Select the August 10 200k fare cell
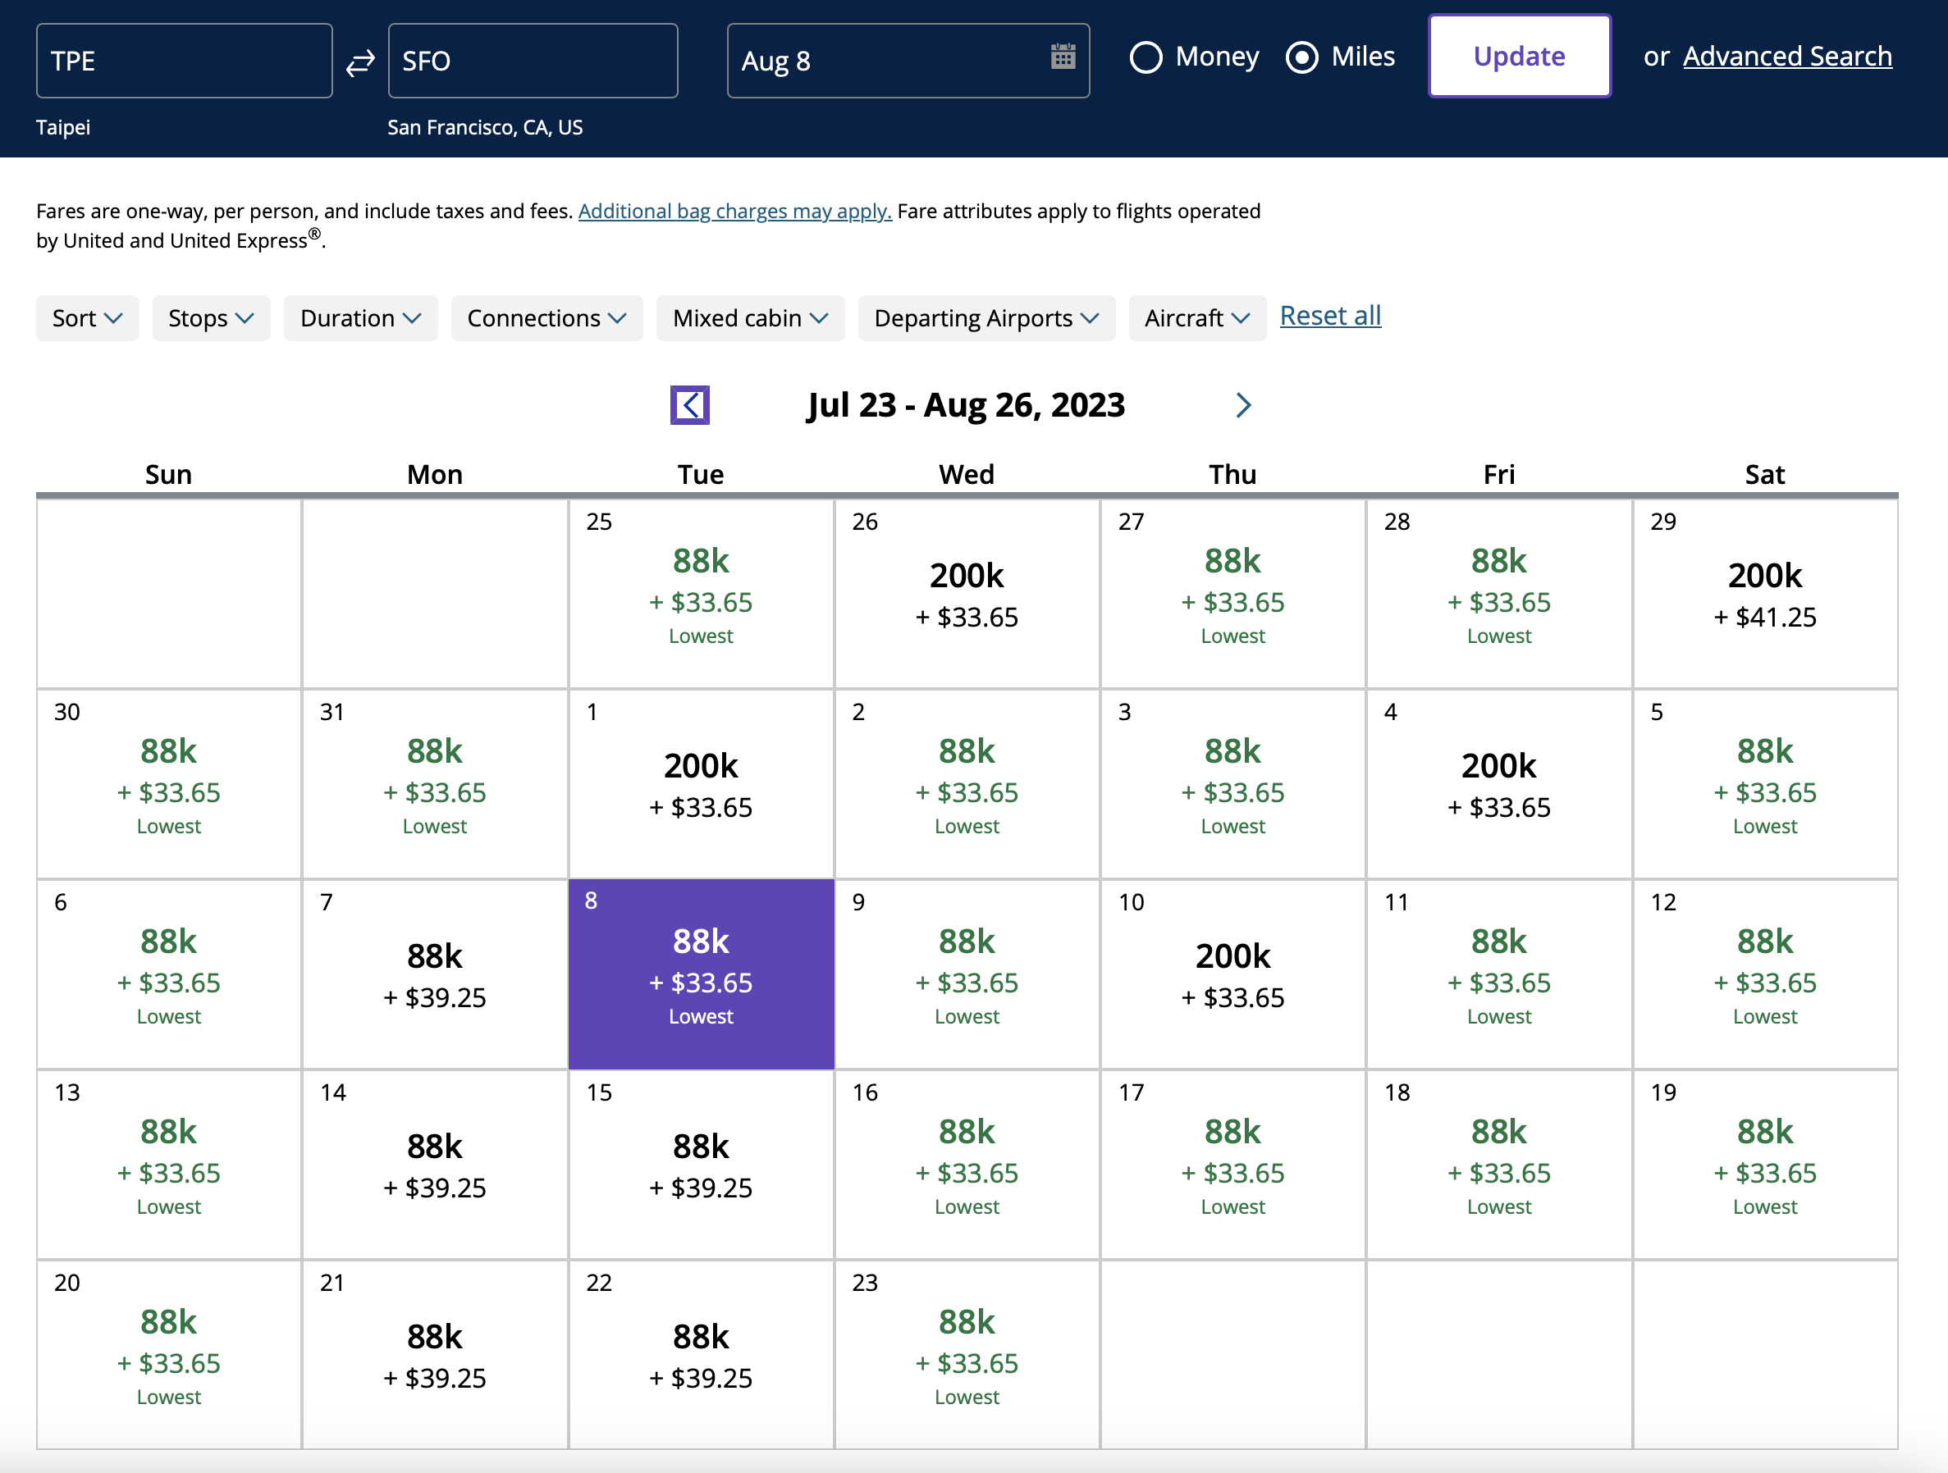1948x1473 pixels. point(1232,974)
